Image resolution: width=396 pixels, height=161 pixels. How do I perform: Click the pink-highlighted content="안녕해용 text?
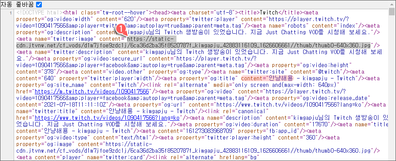pos(268,78)
